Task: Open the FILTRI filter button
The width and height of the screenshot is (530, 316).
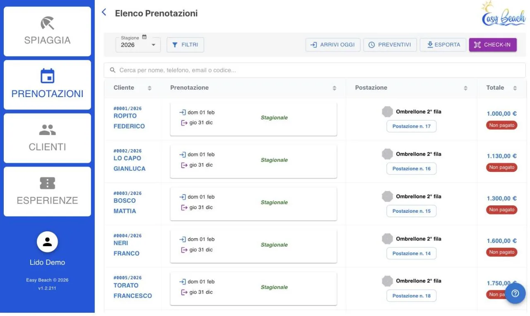Action: coord(185,45)
